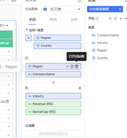127x138 pixels.
Task: Select Country in the drill dimension list
Action: 57,46
